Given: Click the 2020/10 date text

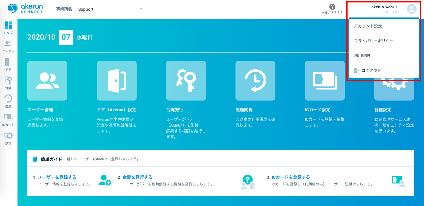Looking at the screenshot, I should coord(41,37).
